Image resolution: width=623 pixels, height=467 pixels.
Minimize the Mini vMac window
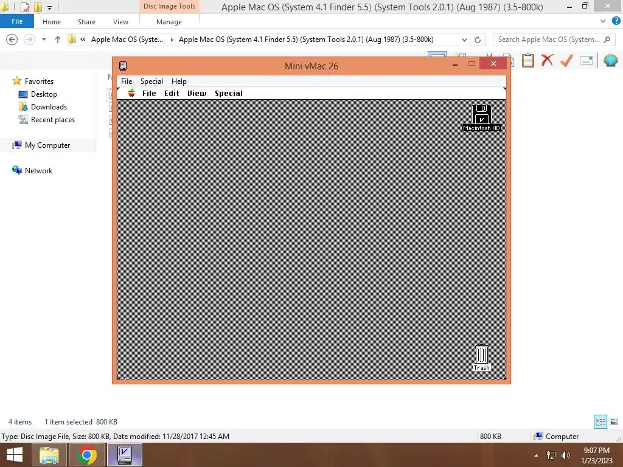coord(455,64)
